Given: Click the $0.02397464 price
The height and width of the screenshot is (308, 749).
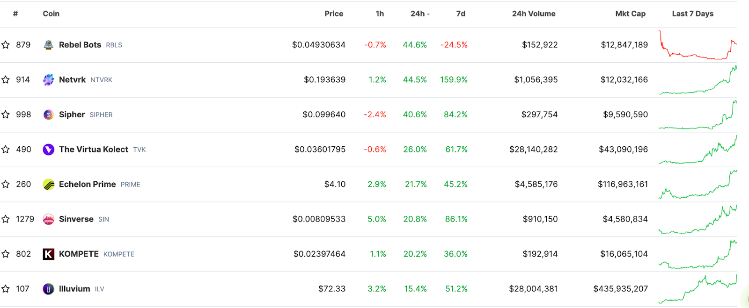Looking at the screenshot, I should [319, 254].
